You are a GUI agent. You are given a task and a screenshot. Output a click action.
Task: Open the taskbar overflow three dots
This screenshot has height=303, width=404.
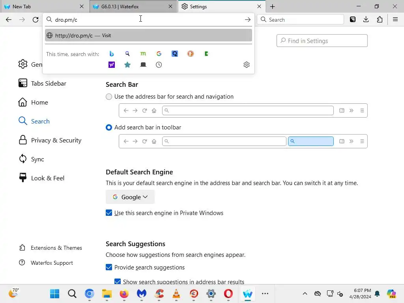point(265,294)
